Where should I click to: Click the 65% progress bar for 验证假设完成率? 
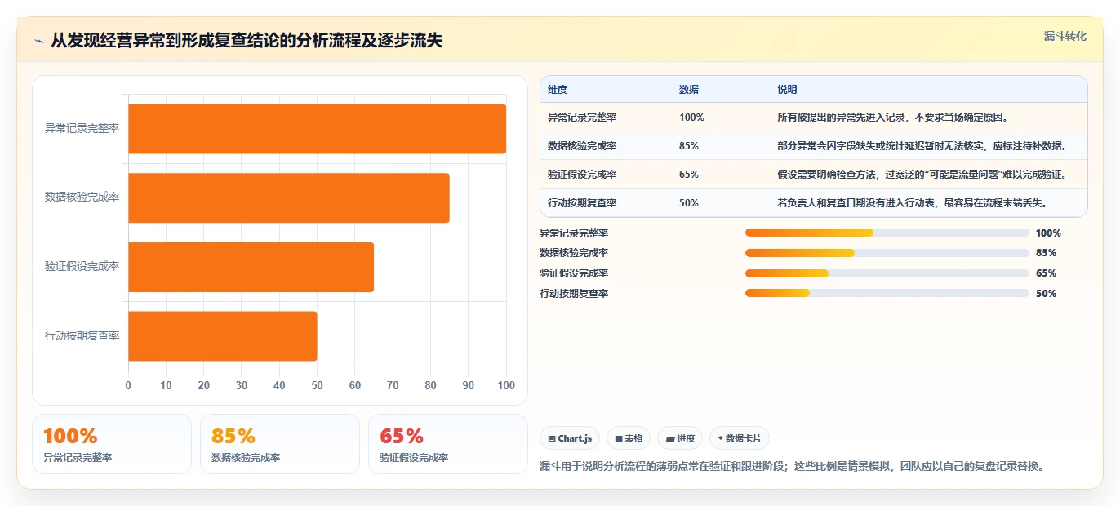point(887,273)
